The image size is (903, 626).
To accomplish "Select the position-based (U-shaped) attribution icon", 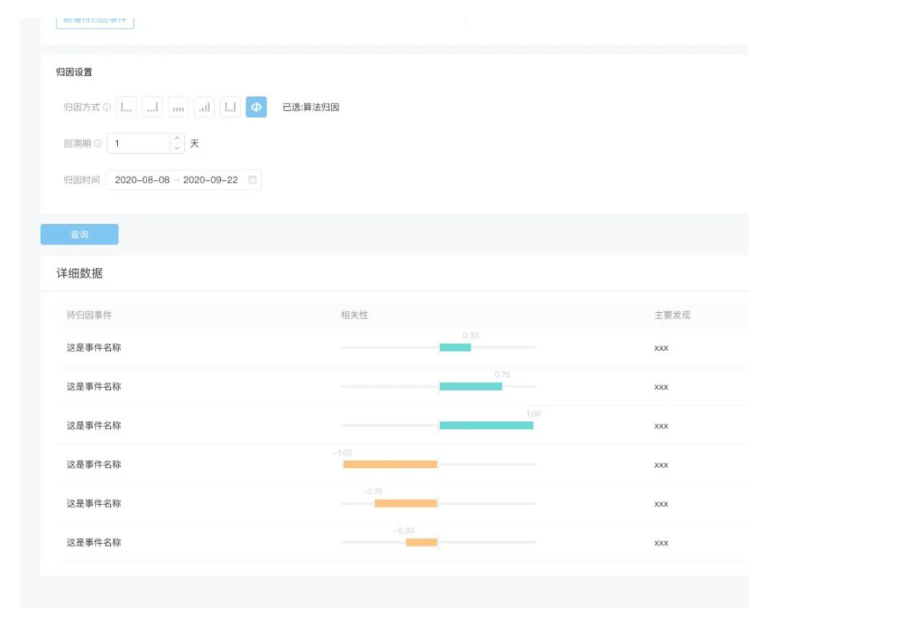I will click(230, 107).
